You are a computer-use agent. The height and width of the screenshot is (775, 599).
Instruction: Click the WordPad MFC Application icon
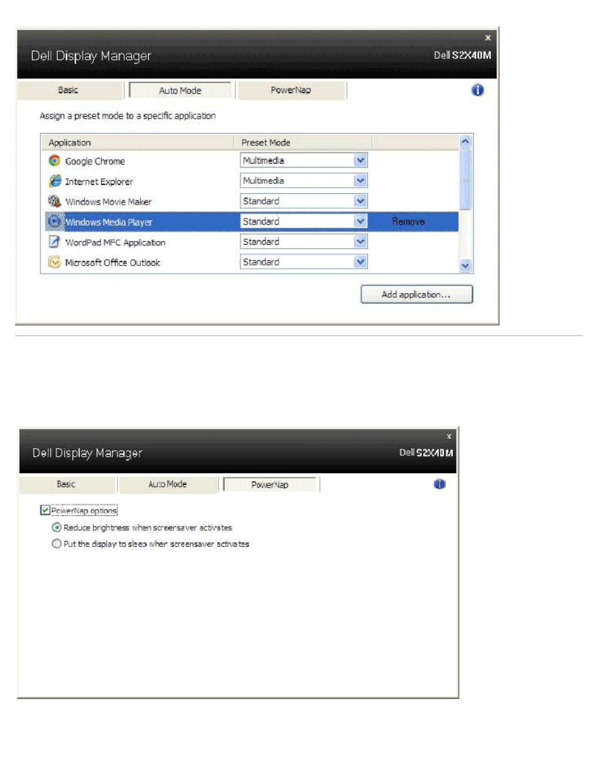point(55,242)
